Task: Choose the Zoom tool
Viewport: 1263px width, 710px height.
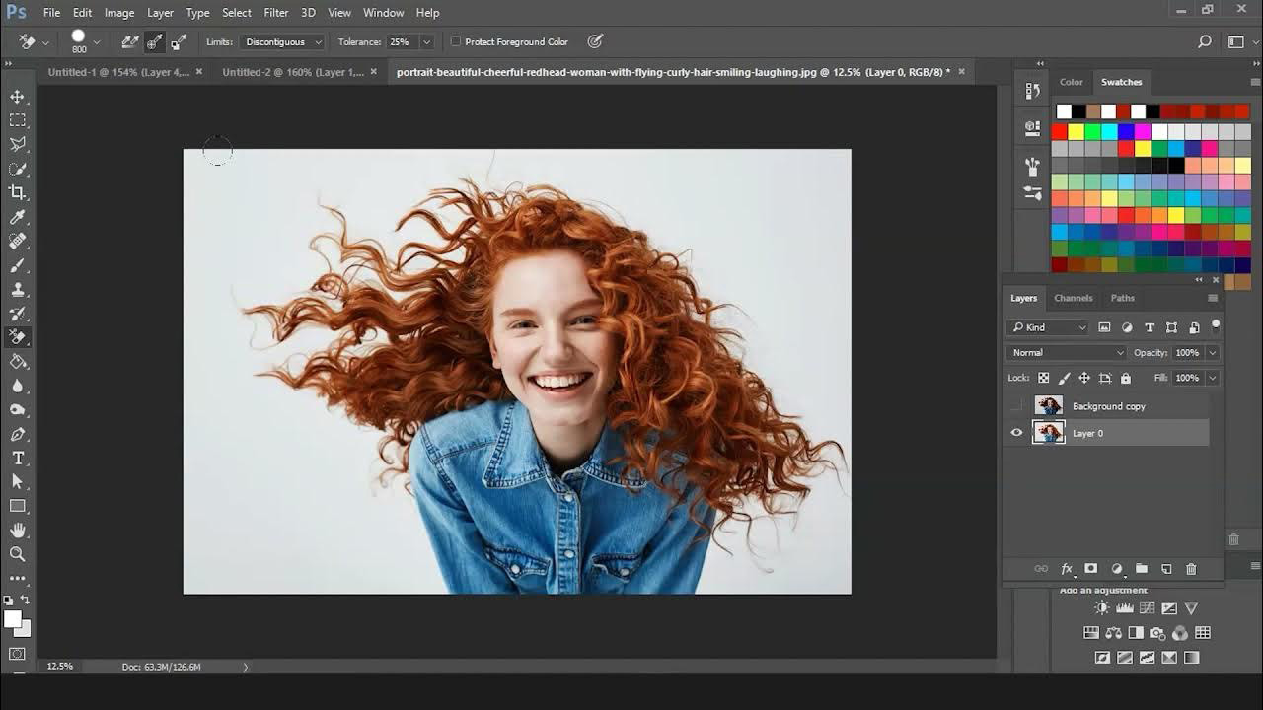Action: pyautogui.click(x=15, y=553)
